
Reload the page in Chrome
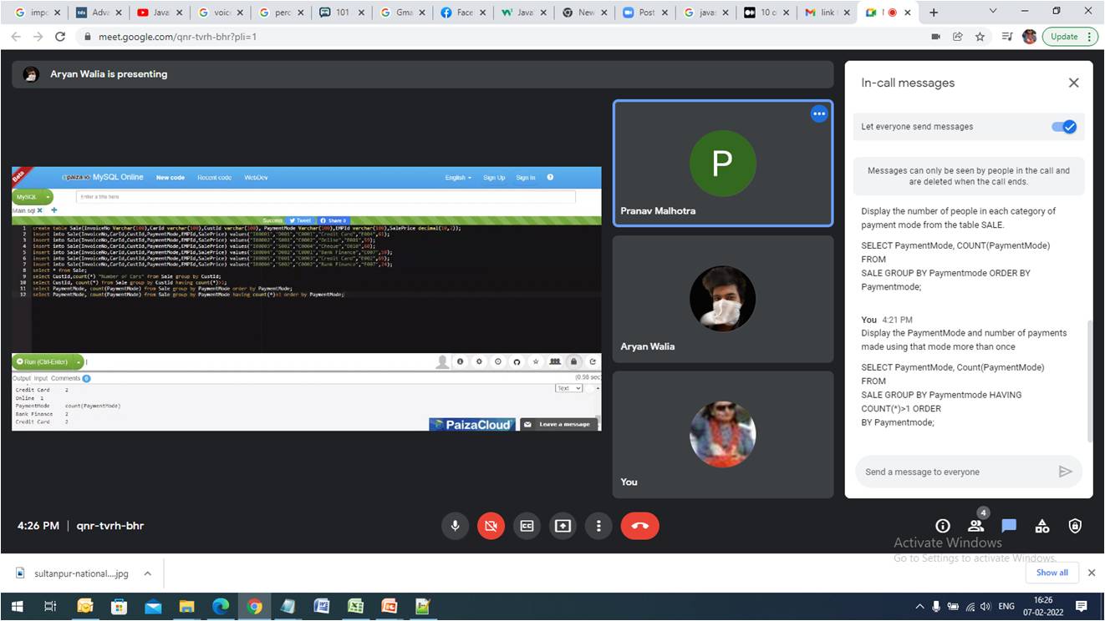(x=60, y=37)
